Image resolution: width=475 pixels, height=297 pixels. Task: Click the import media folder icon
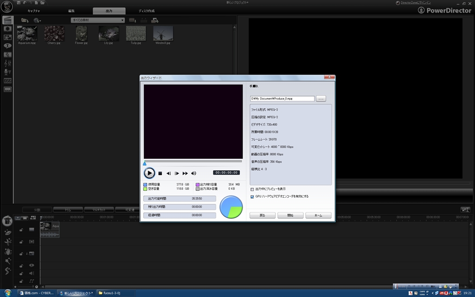pyautogui.click(x=25, y=20)
